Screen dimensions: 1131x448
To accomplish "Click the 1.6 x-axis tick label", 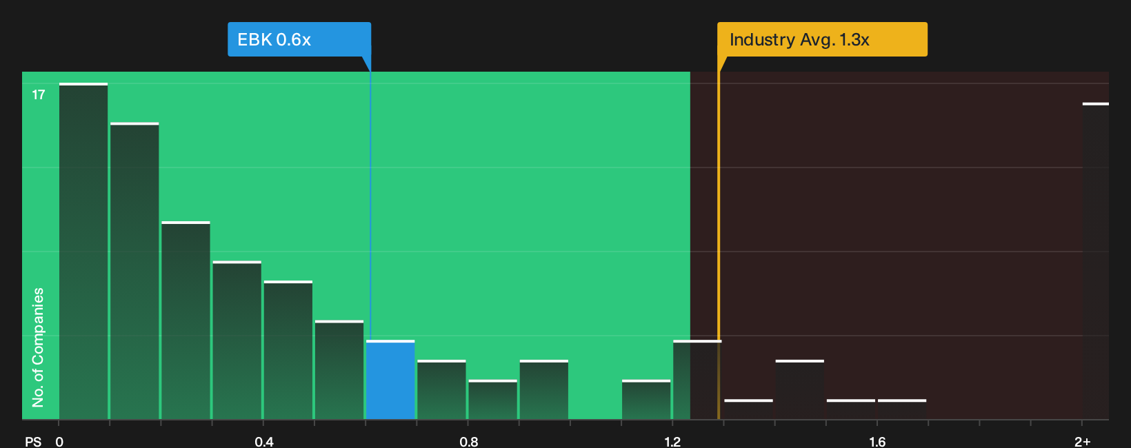I will click(x=877, y=442).
